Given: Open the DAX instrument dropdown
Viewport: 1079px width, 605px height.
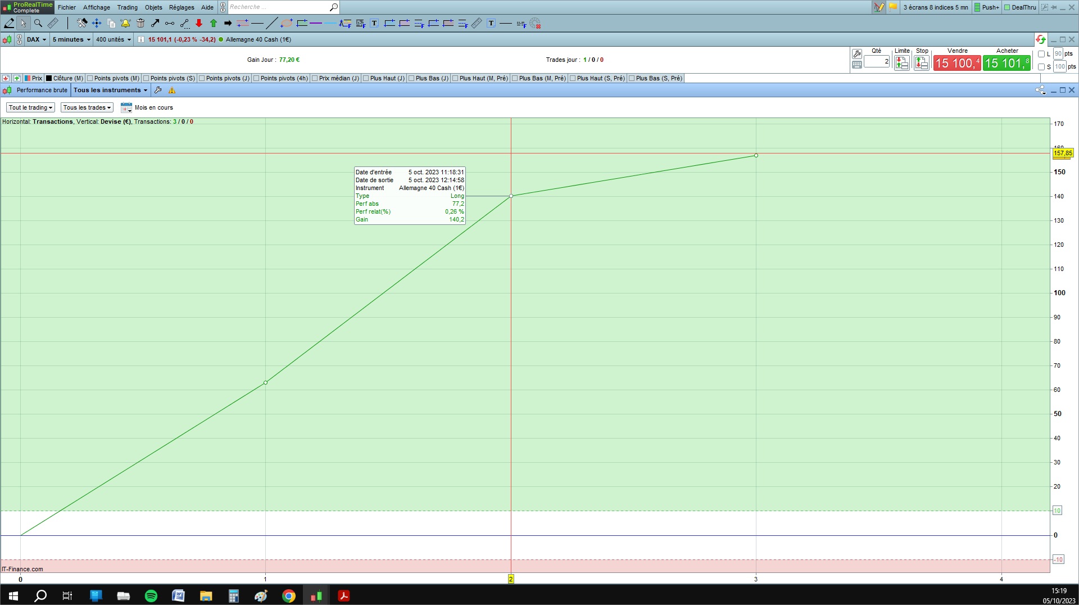Looking at the screenshot, I should pyautogui.click(x=37, y=39).
